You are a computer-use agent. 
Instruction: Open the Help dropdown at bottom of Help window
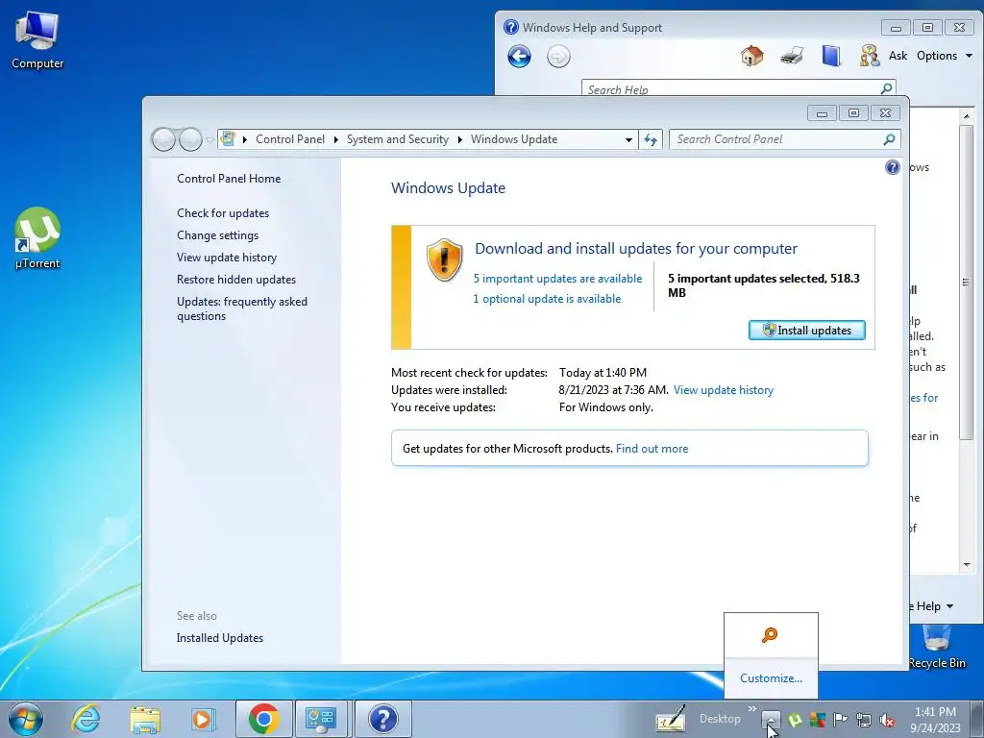pos(933,606)
